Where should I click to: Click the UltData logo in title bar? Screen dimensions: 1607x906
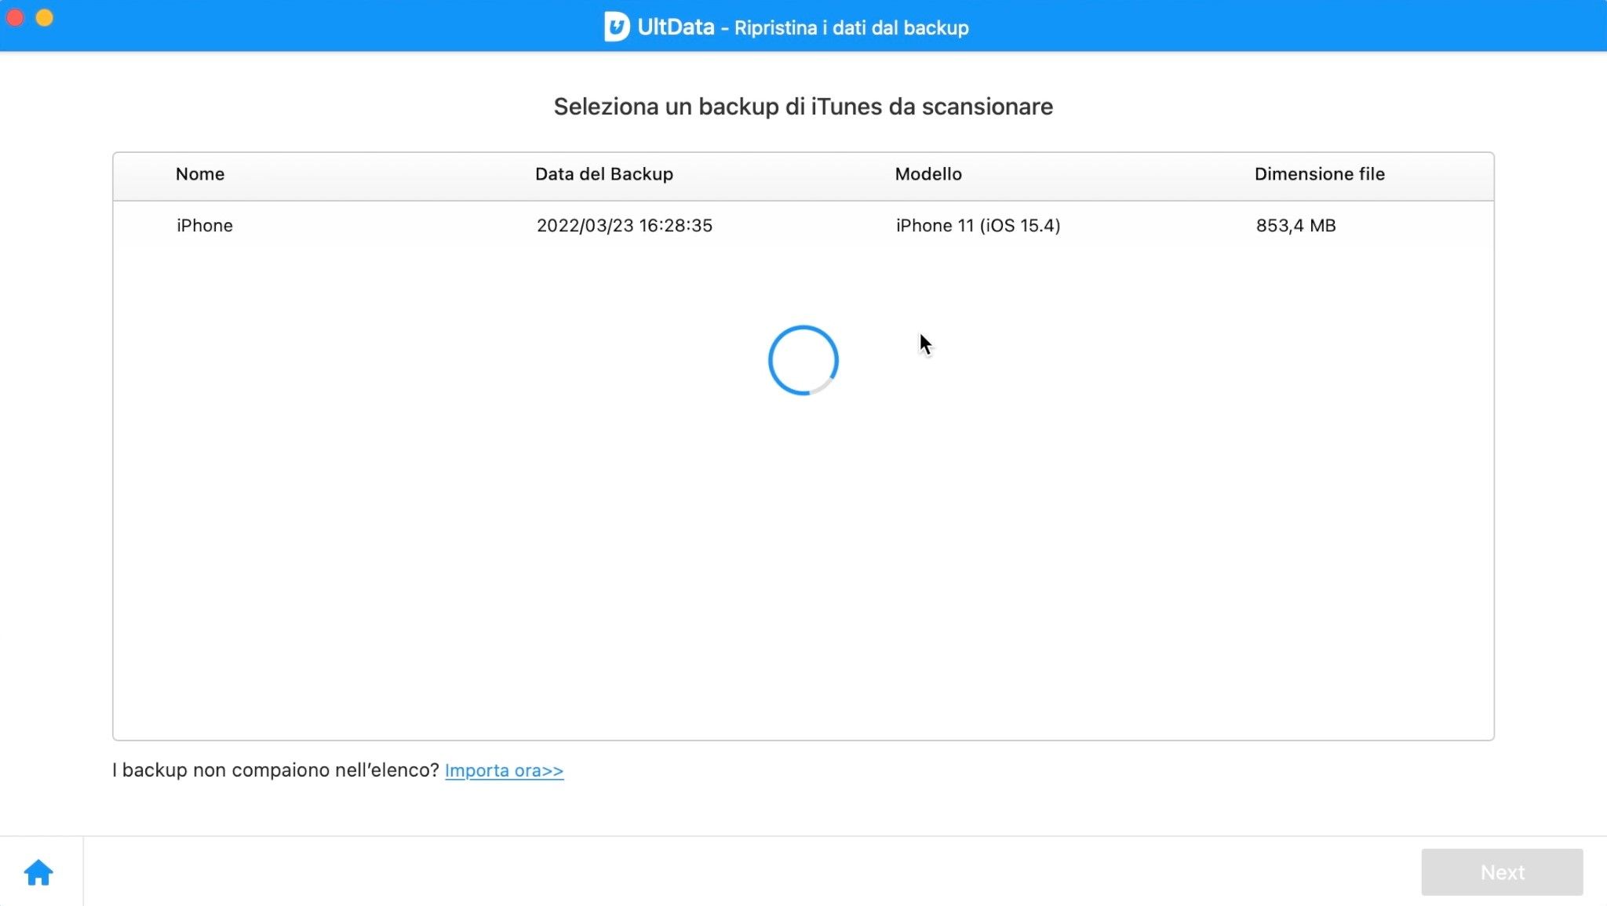click(x=617, y=27)
